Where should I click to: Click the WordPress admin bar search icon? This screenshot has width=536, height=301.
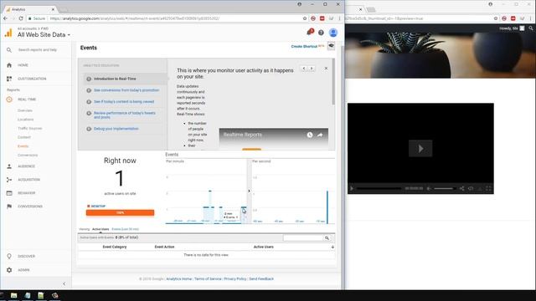531,28
